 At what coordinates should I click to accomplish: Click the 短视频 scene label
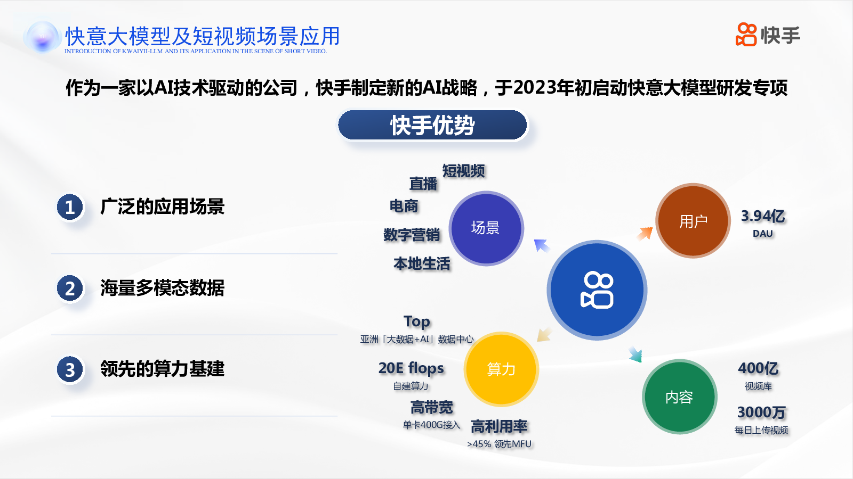[x=463, y=171]
